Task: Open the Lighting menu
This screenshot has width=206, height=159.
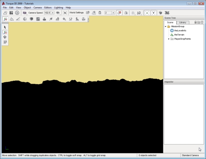Action: (59, 7)
